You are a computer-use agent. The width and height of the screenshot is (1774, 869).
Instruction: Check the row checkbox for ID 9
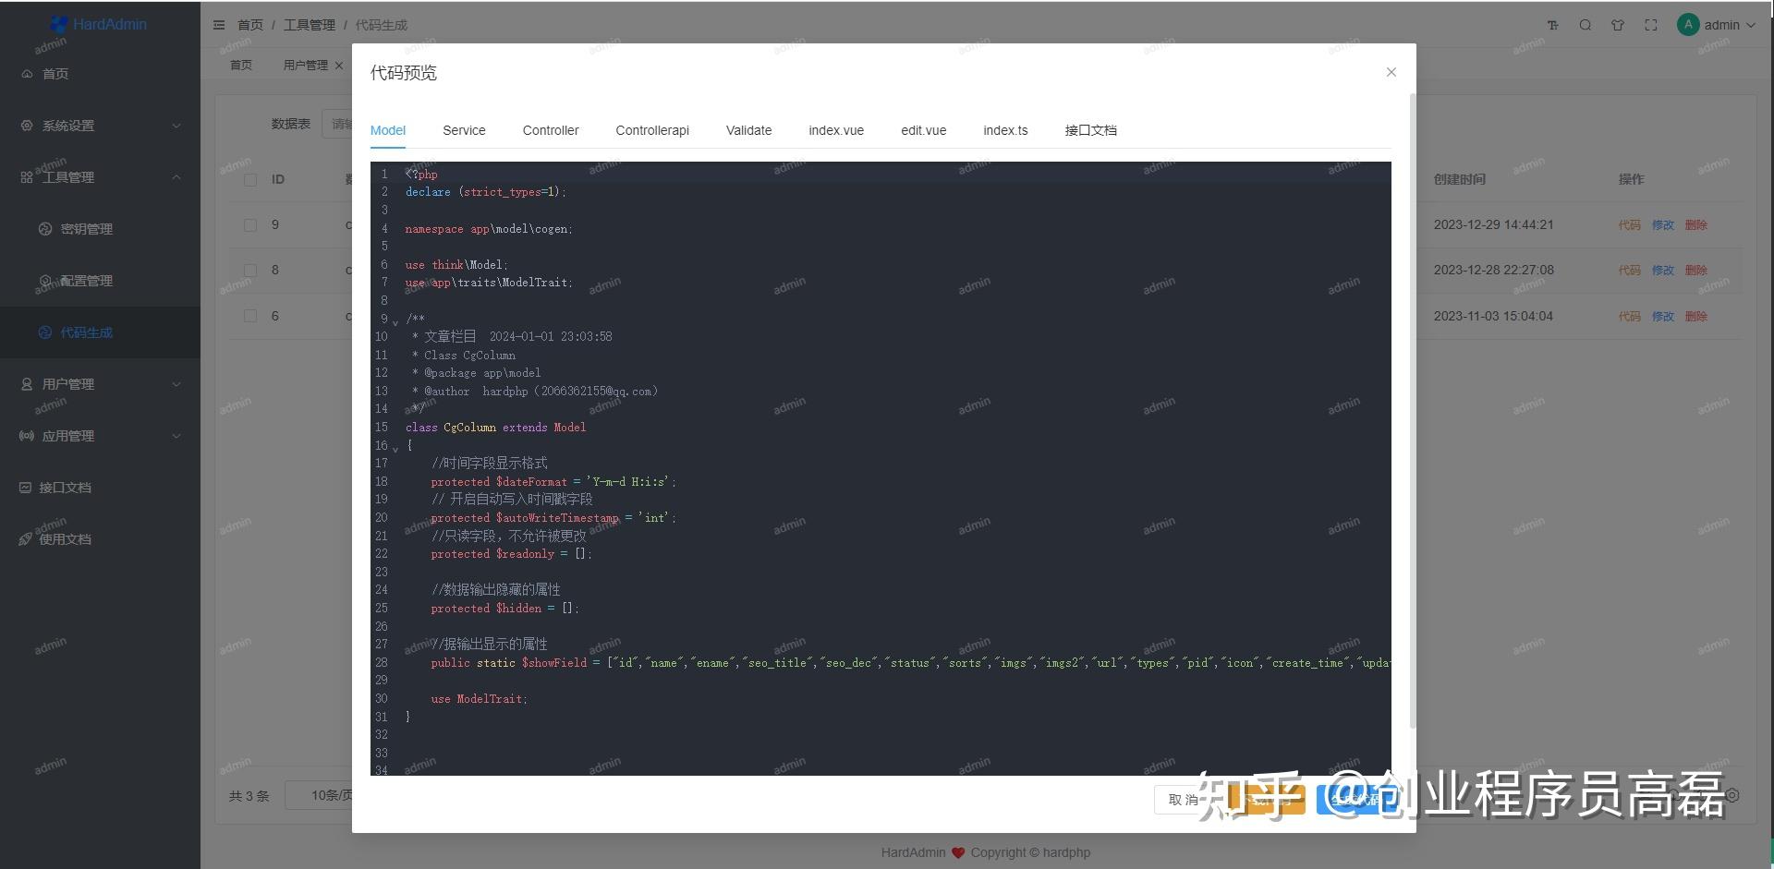[249, 224]
